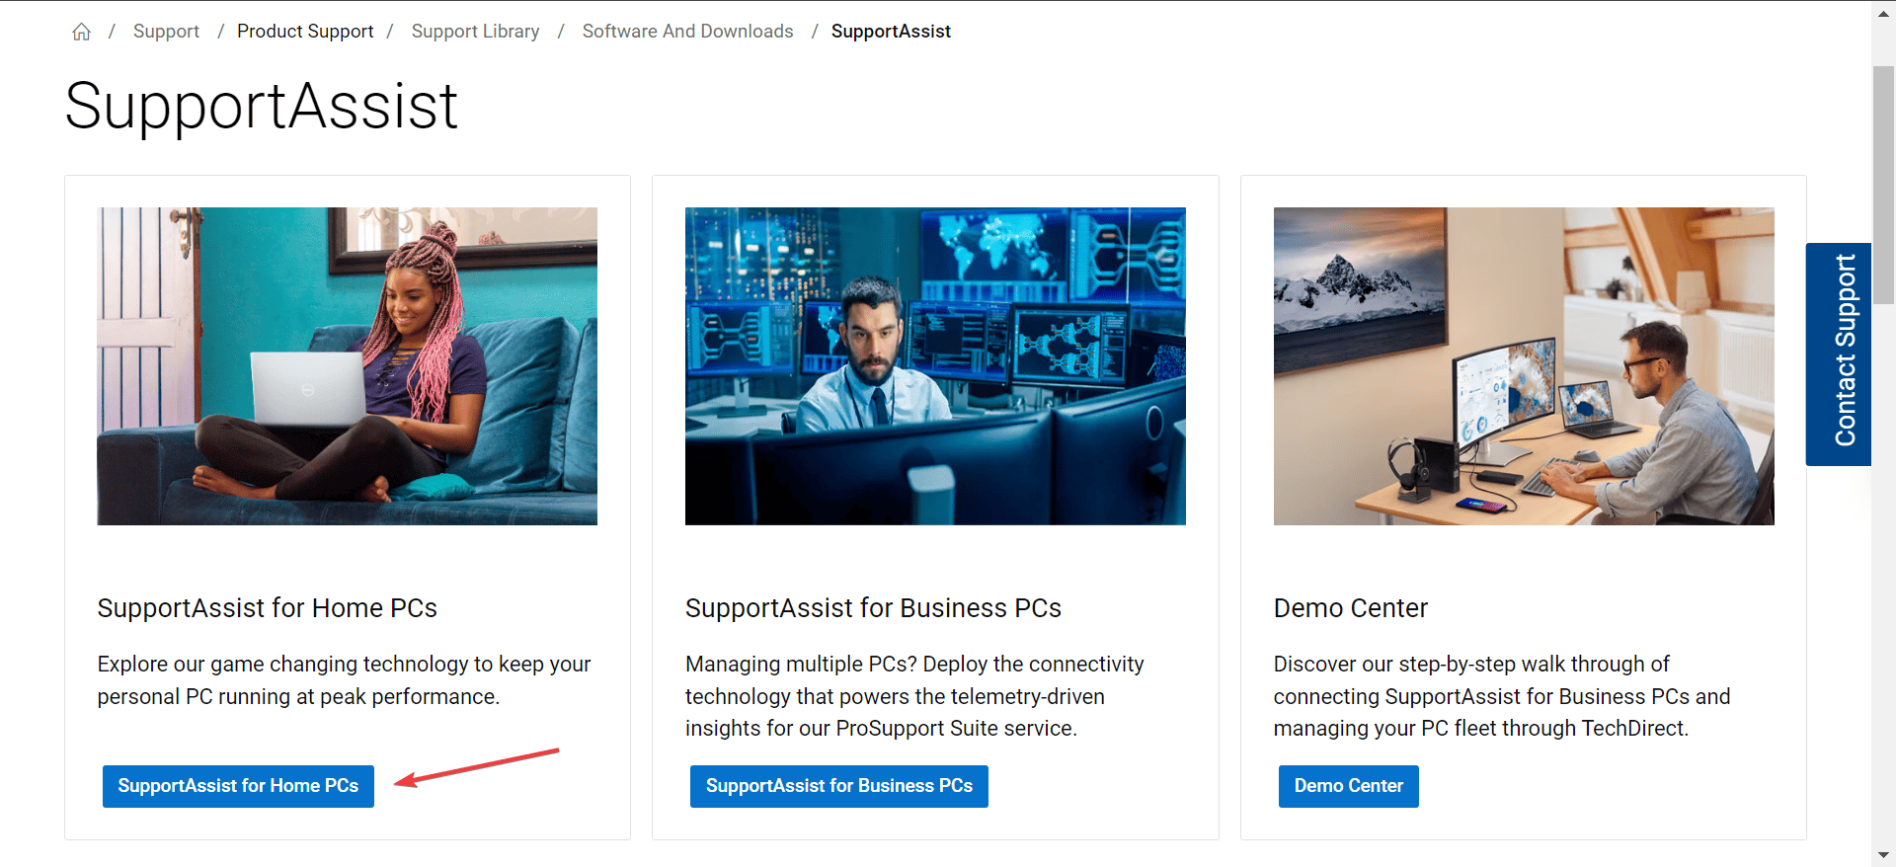Click the blue SupportAssist for Home PCs button
The height and width of the screenshot is (867, 1896).
(238, 786)
